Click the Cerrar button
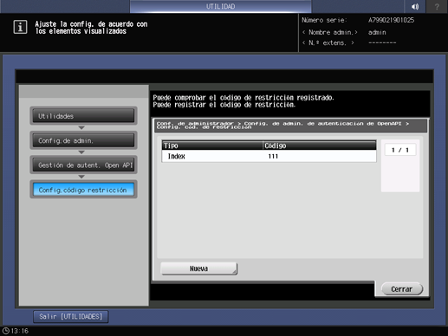The width and height of the screenshot is (448, 336). (x=402, y=289)
